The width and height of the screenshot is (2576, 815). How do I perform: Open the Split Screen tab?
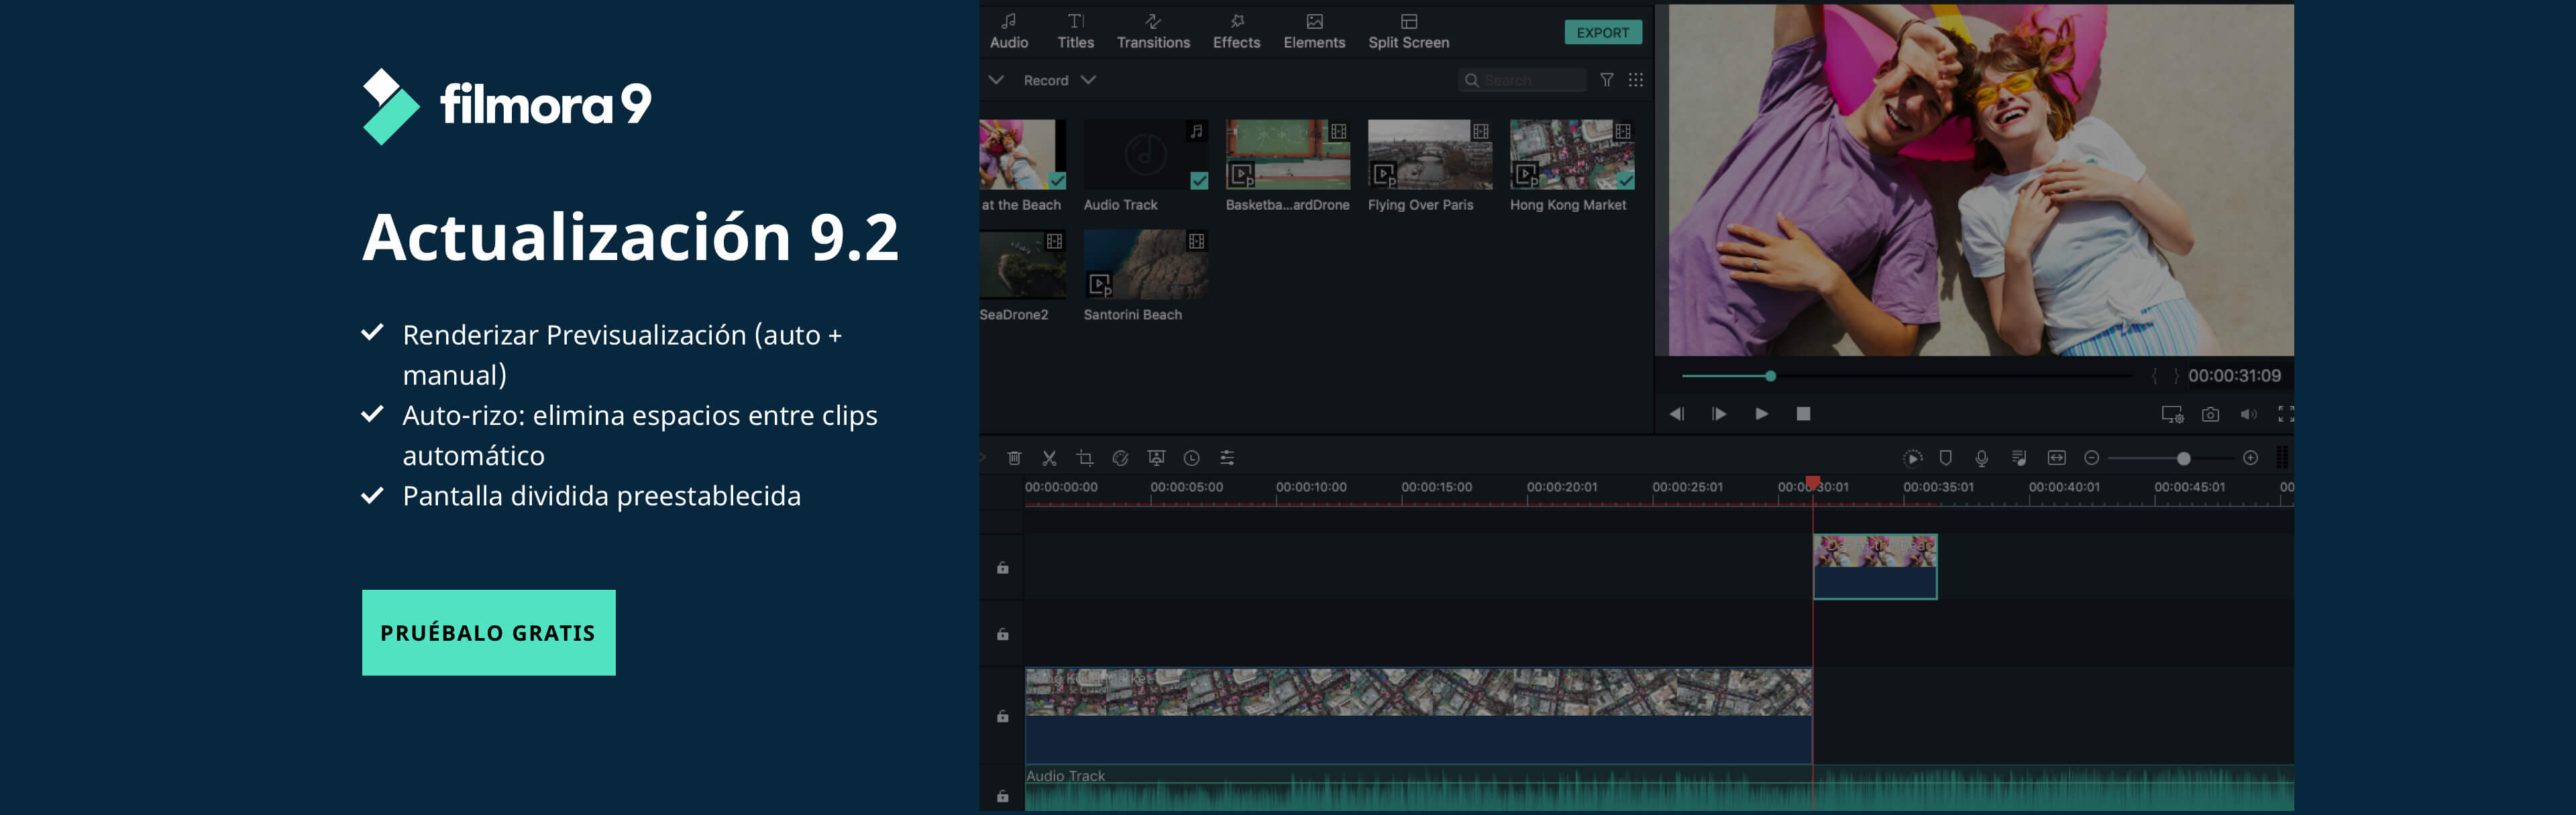click(1408, 31)
